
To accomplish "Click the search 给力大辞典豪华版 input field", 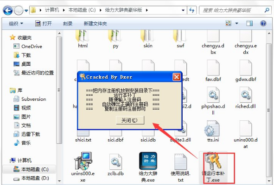I will [232, 10].
